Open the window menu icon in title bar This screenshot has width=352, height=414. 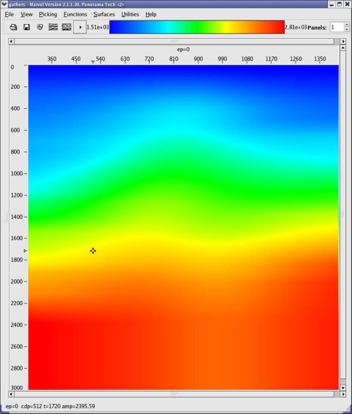point(4,4)
